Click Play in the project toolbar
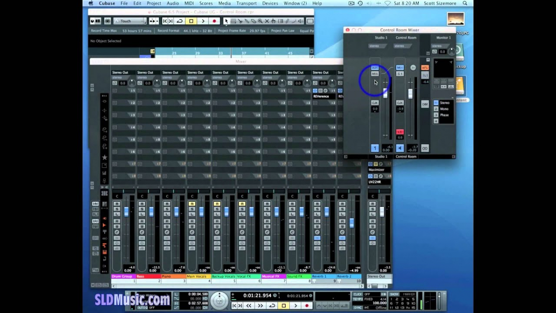Image resolution: width=556 pixels, height=313 pixels. coord(202,21)
